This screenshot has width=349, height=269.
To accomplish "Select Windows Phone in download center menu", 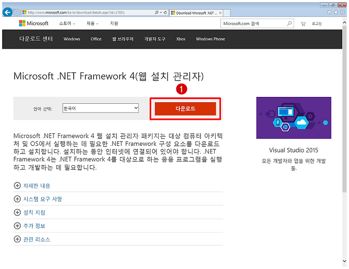I will [210, 39].
